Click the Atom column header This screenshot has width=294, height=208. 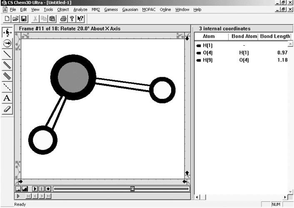pyautogui.click(x=211, y=37)
